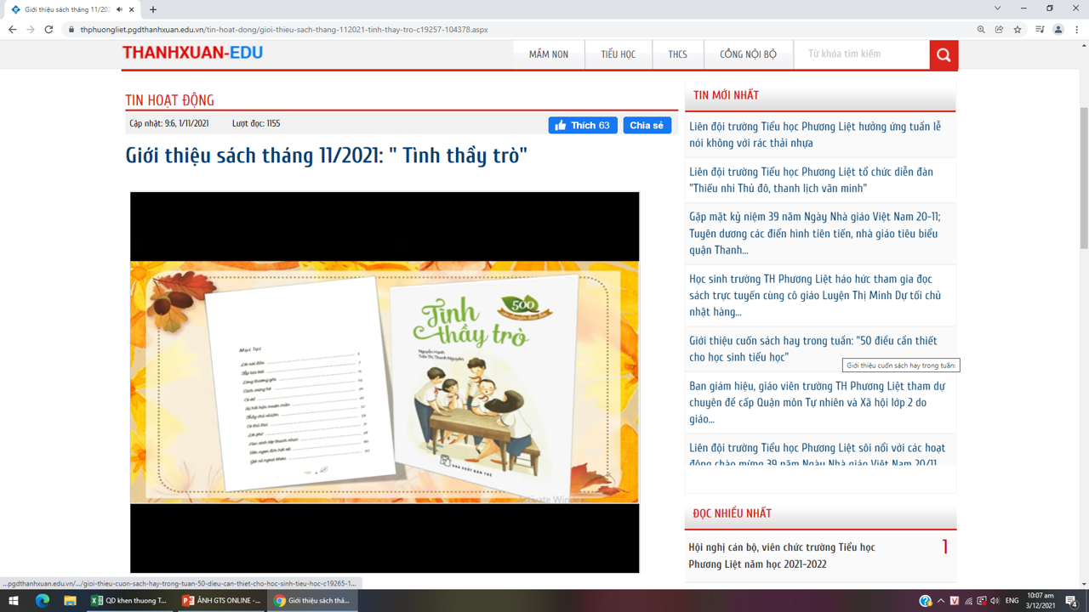Bookmark this page with the star icon
1089x612 pixels.
tap(1018, 30)
